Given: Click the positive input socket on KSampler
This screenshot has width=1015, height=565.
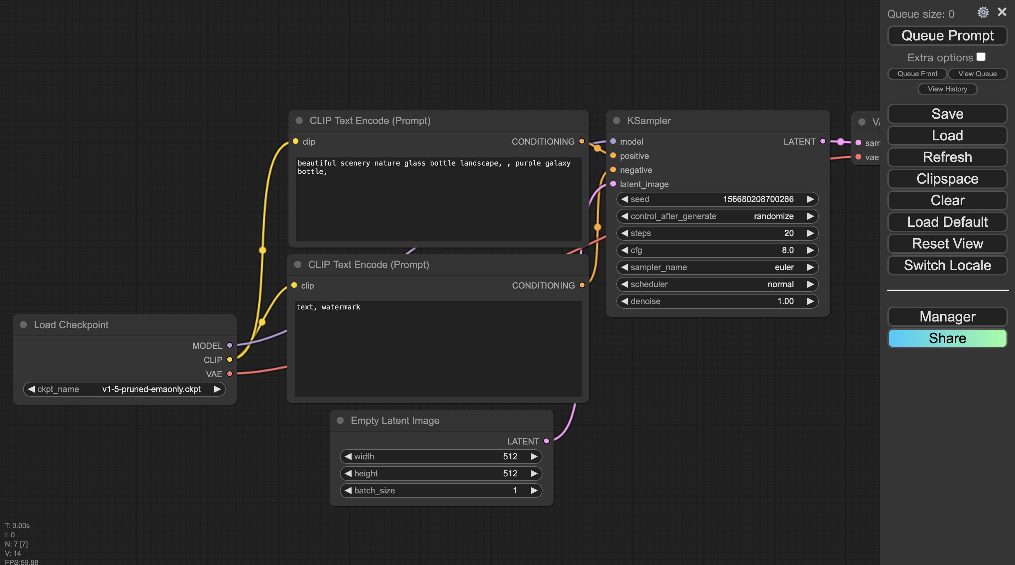Looking at the screenshot, I should tap(613, 156).
